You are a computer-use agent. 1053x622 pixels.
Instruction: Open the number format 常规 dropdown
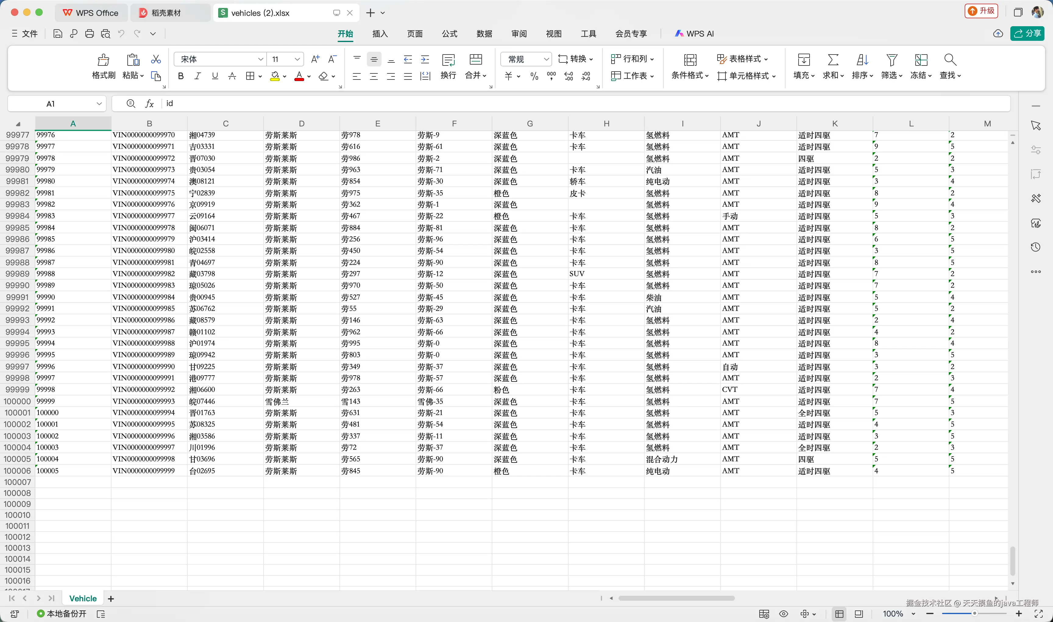pyautogui.click(x=546, y=59)
